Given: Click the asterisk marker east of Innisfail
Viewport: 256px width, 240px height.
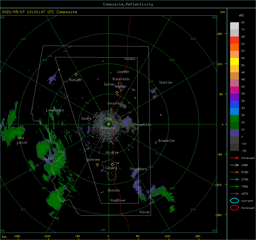Looking at the screenshot, I should tap(135, 98).
